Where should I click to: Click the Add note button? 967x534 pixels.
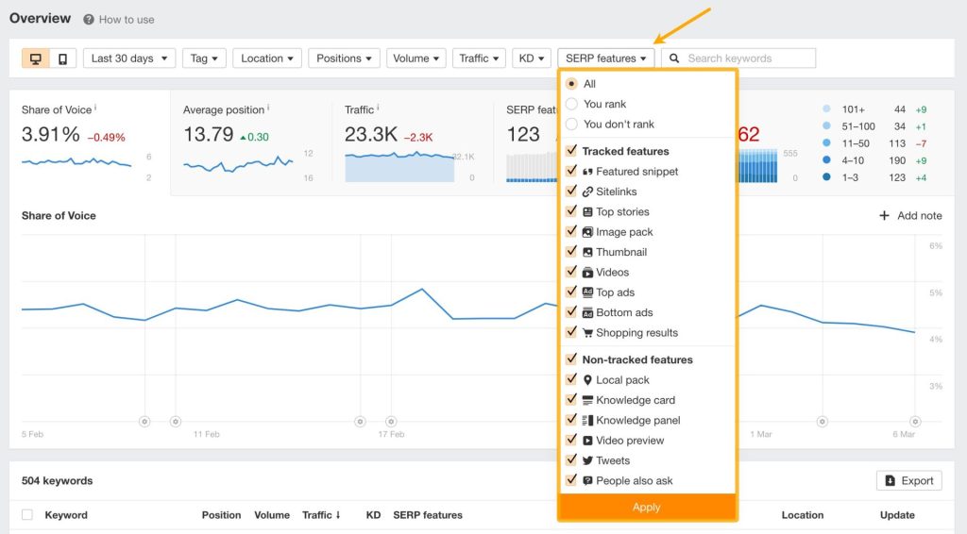910,215
